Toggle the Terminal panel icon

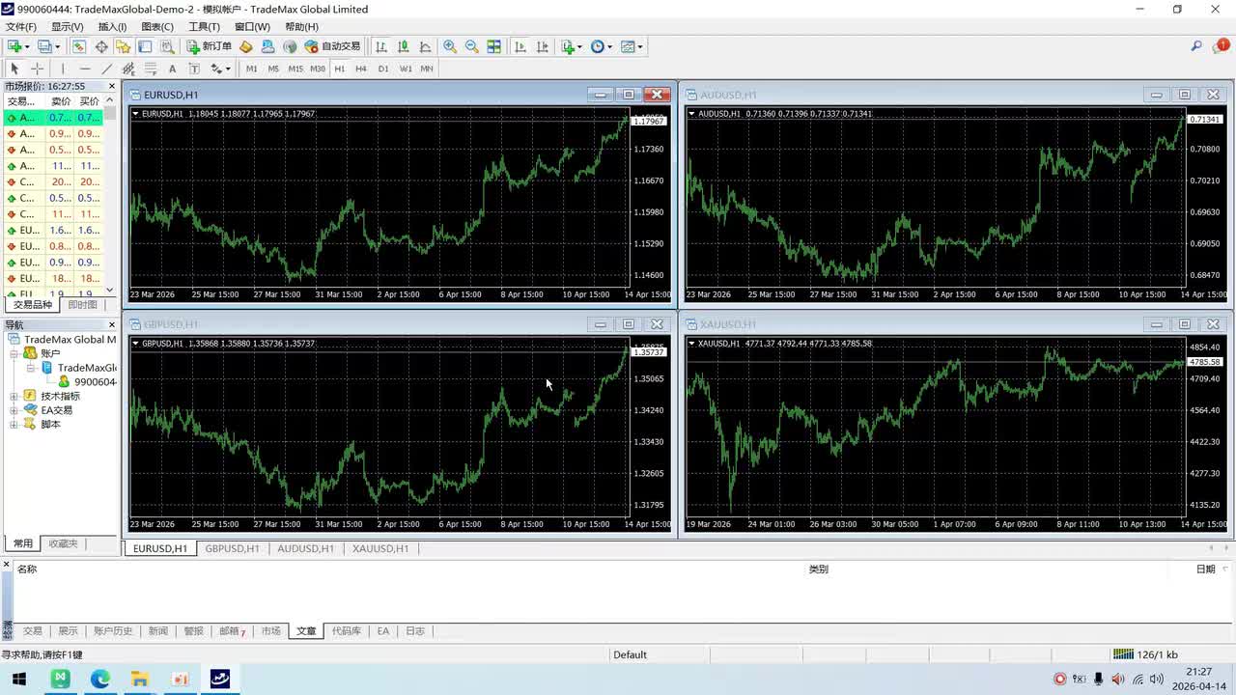click(x=145, y=46)
